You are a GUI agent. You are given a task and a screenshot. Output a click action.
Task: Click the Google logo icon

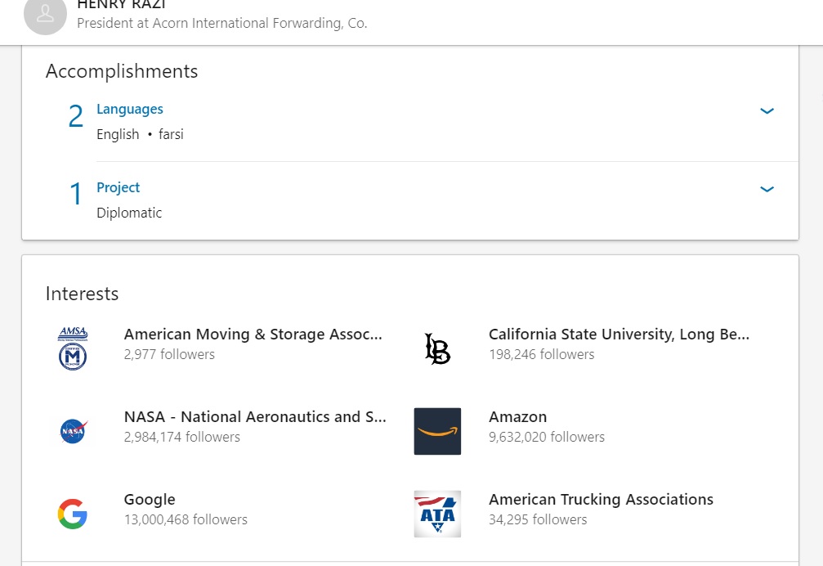pyautogui.click(x=73, y=514)
